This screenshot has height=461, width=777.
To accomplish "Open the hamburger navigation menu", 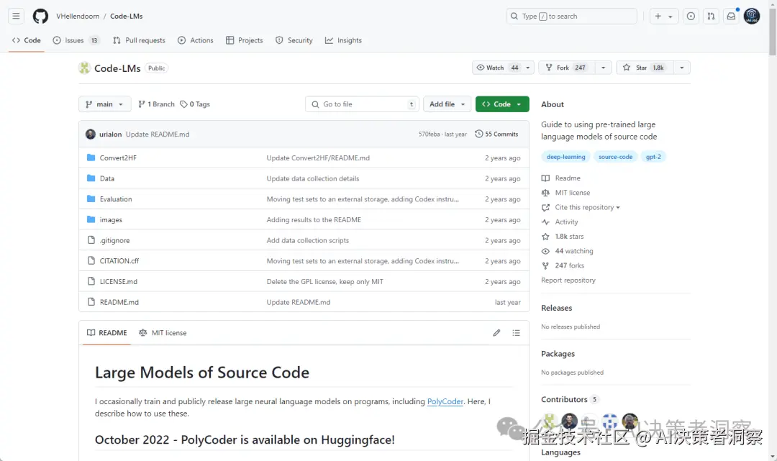I will point(17,16).
